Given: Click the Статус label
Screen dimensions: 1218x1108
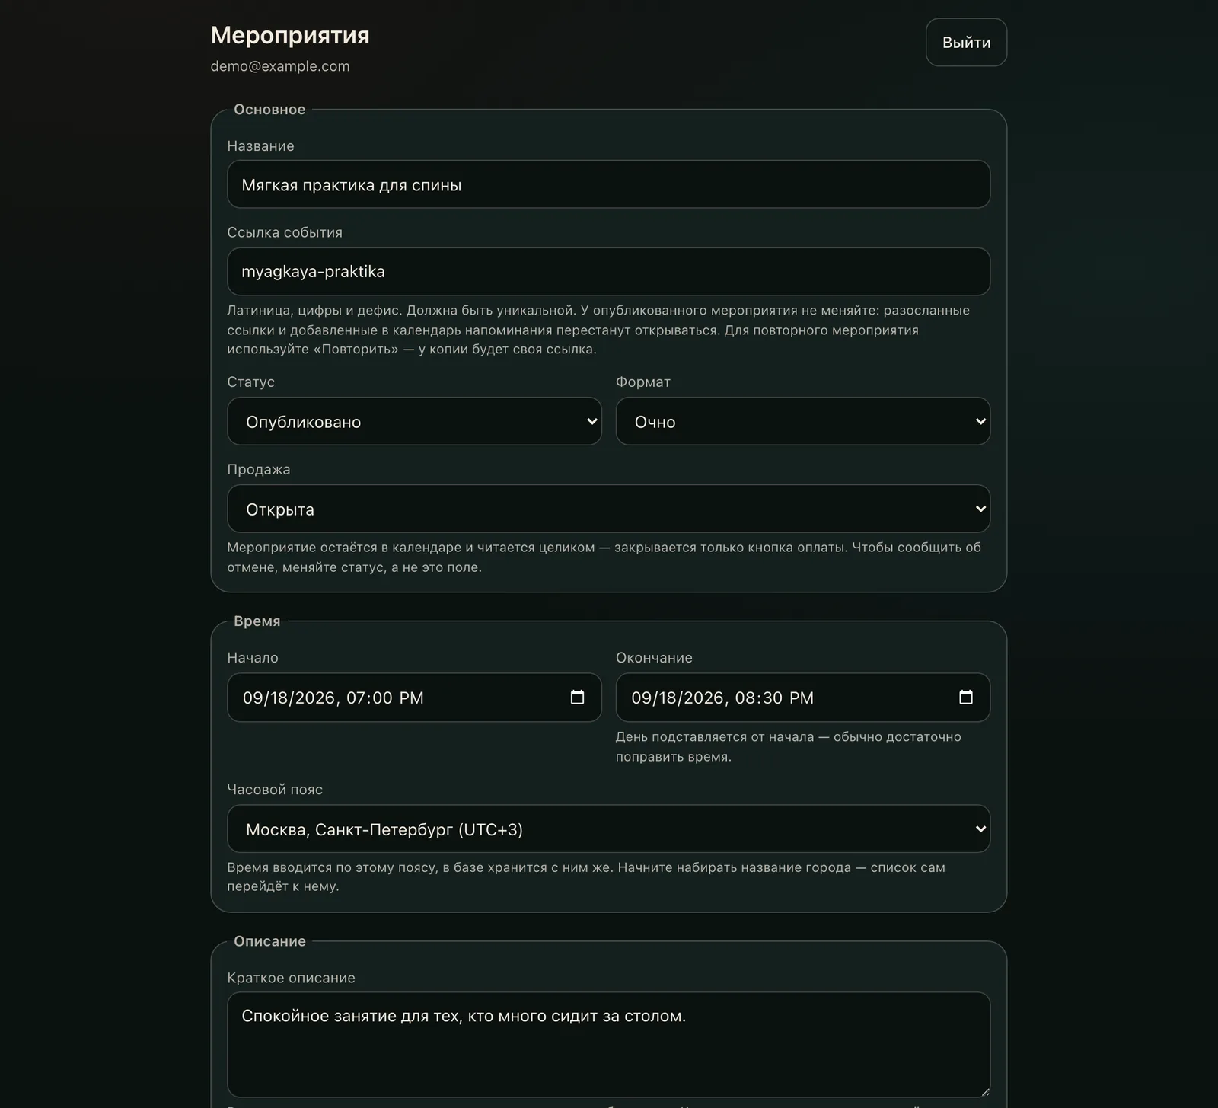Looking at the screenshot, I should pos(250,382).
